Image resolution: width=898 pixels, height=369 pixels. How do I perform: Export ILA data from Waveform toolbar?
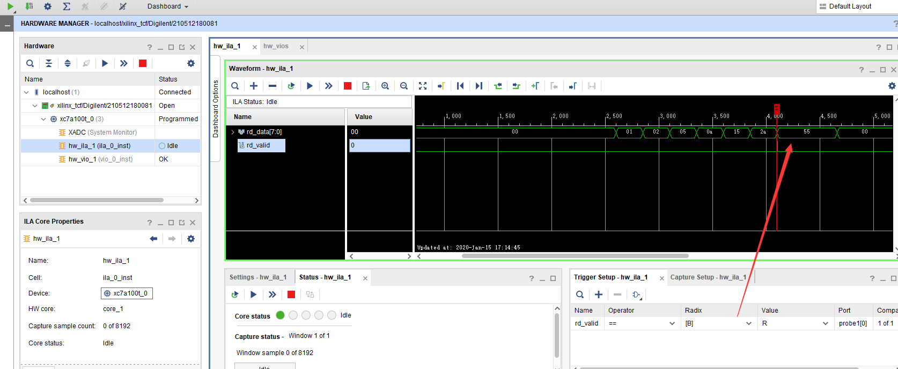pos(366,86)
